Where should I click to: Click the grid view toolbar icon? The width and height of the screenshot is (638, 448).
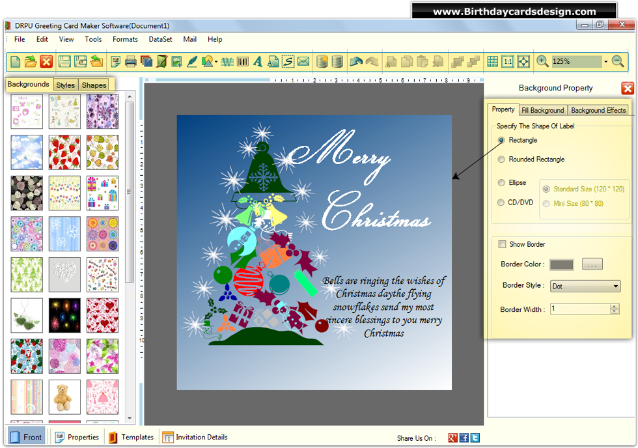tap(492, 62)
